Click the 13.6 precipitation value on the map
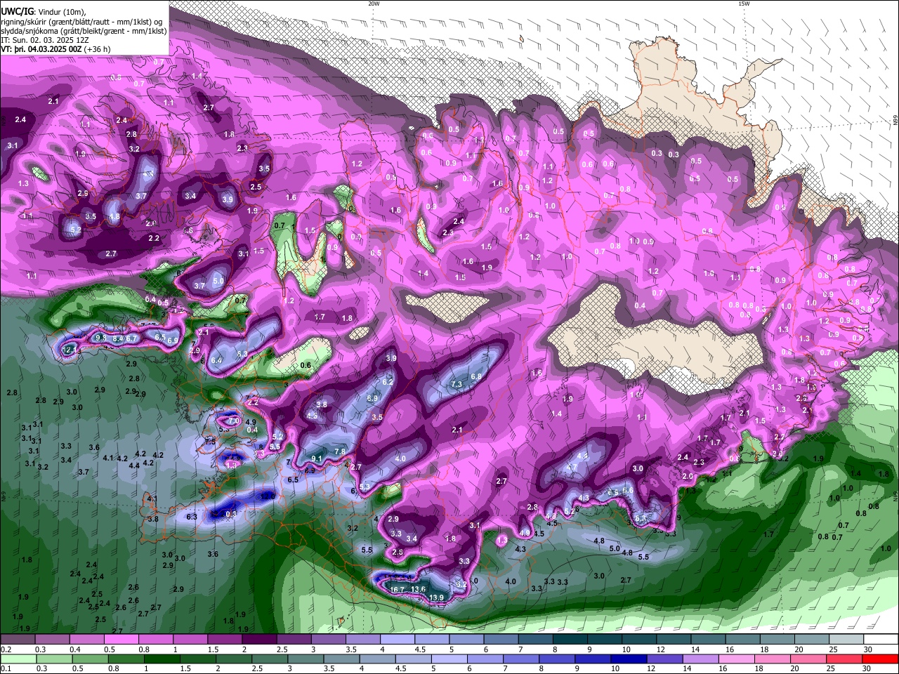This screenshot has width=899, height=674. (419, 589)
